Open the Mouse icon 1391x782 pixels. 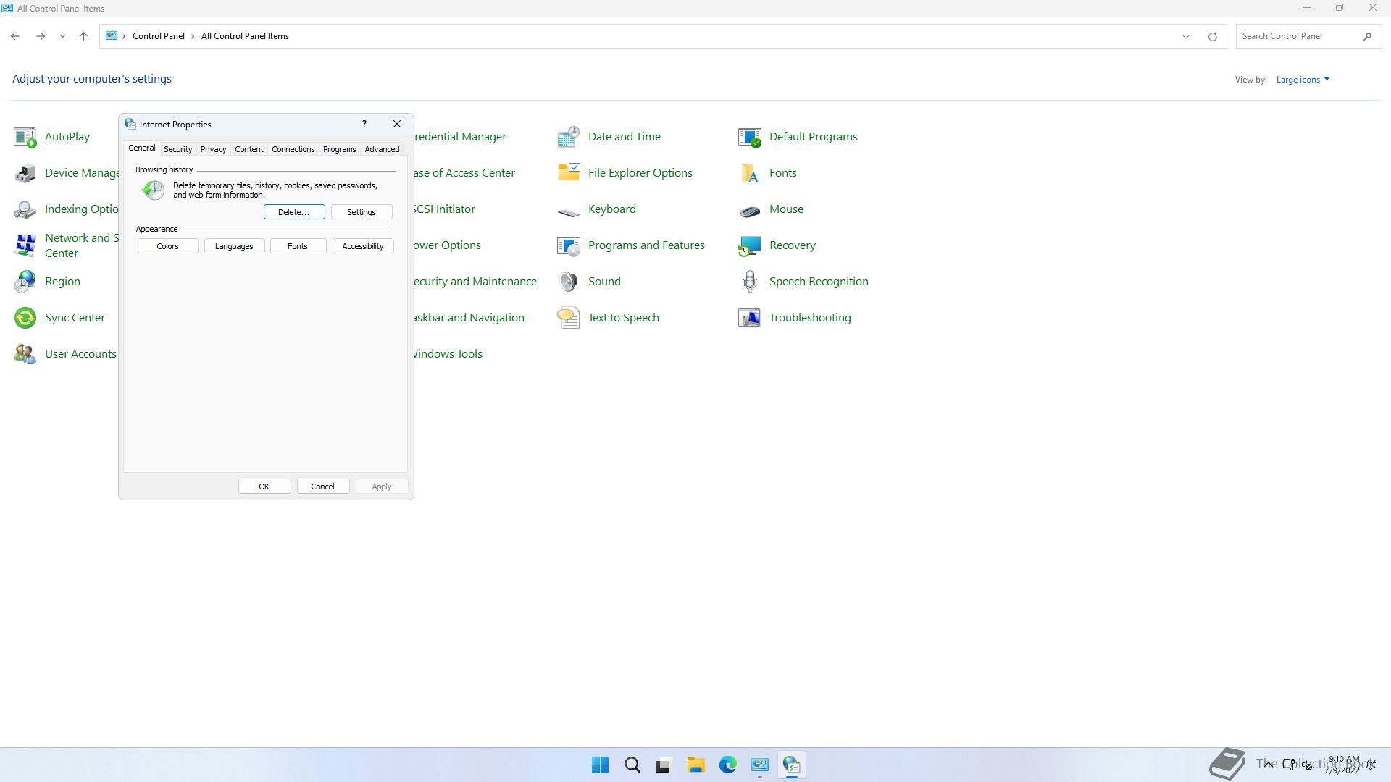click(750, 211)
